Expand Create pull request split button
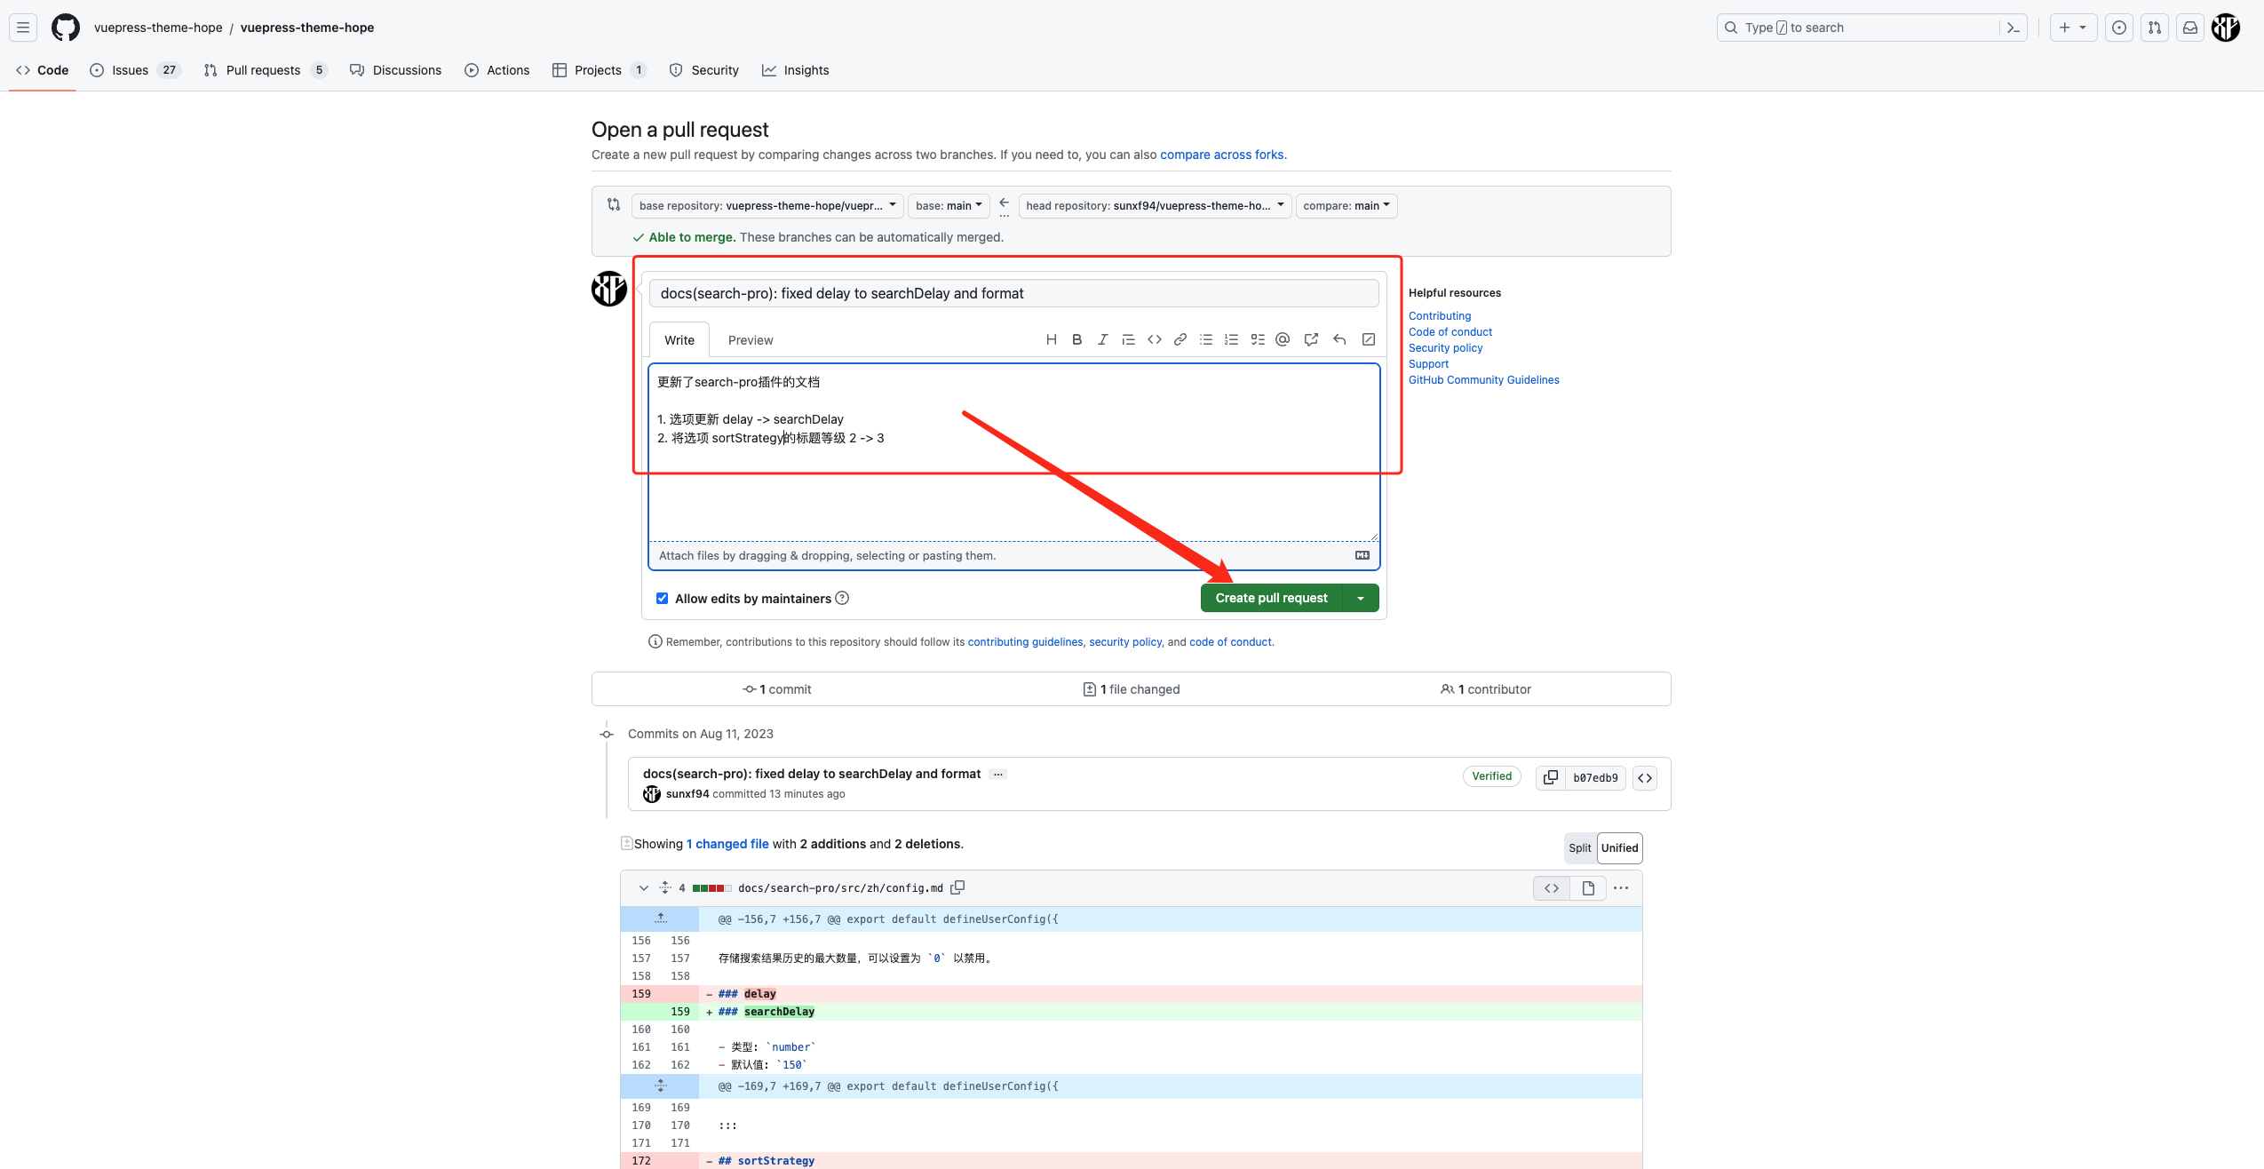Screen dimensions: 2264x1169 (x=1361, y=596)
